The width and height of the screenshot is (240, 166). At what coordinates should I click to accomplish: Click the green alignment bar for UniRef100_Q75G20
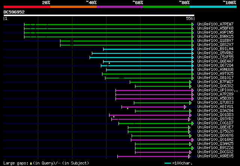click(x=158, y=132)
